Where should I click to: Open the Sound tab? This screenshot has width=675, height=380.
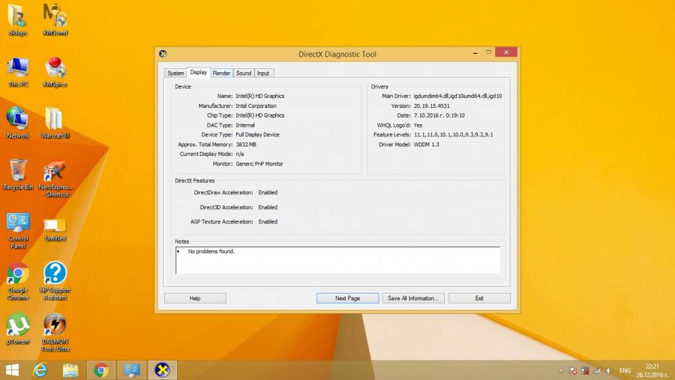pos(244,73)
